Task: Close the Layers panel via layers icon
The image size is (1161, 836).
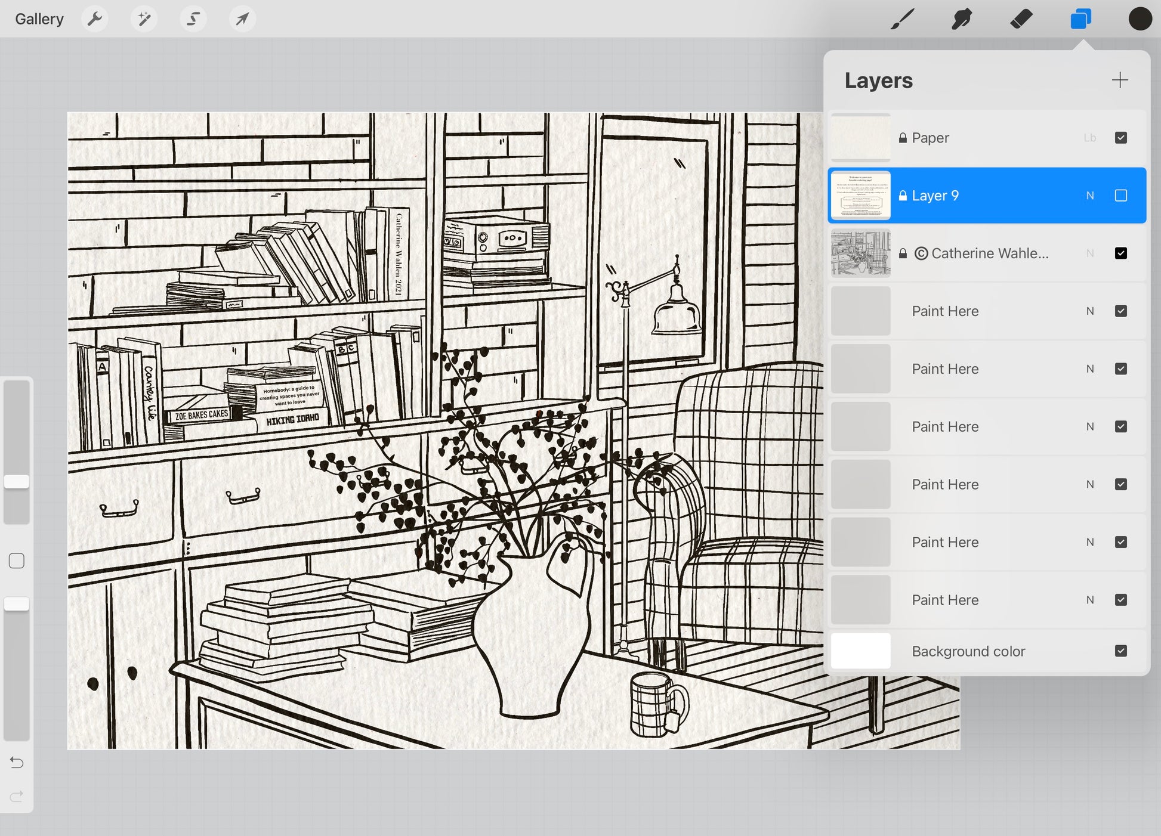Action: click(x=1080, y=19)
